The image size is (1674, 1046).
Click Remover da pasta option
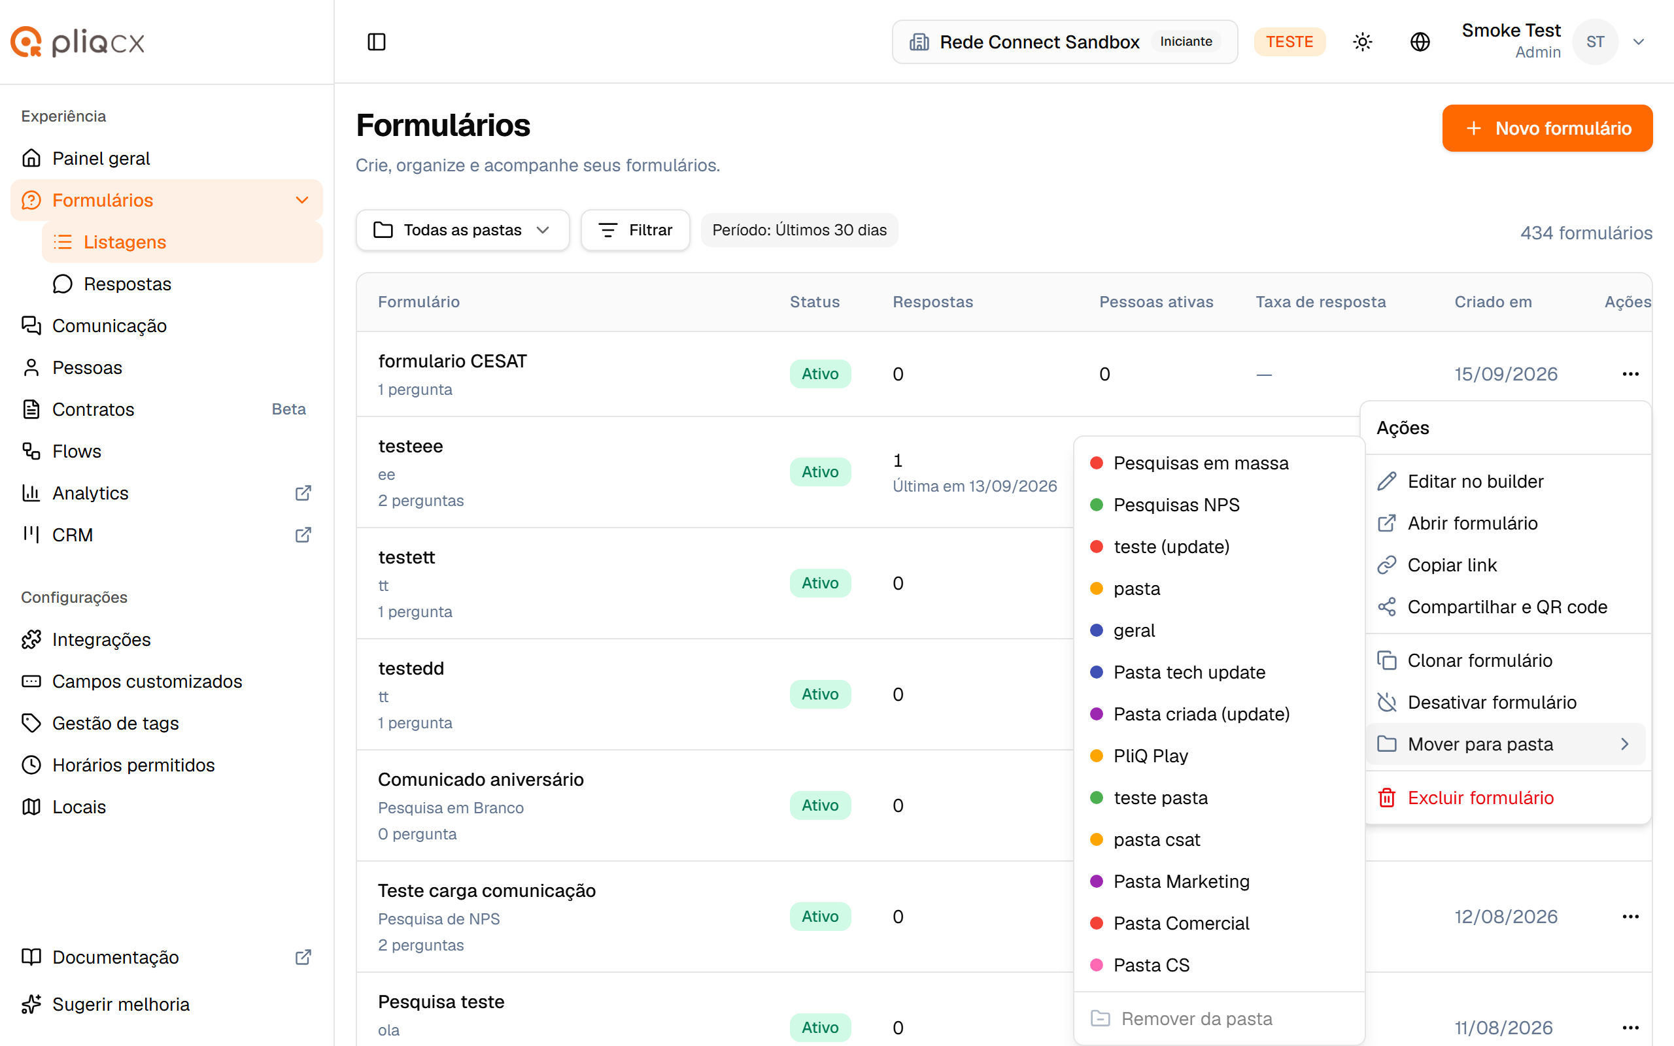(x=1219, y=1019)
